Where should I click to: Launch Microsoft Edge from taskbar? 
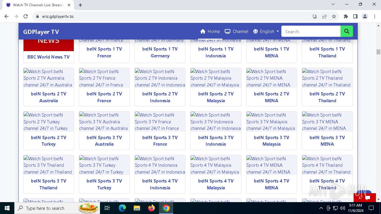click(x=122, y=208)
